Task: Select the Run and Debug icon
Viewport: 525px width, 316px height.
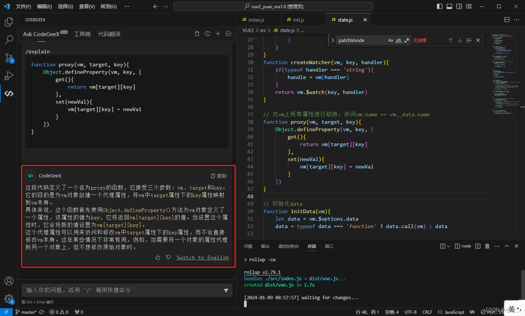Action: click(x=9, y=76)
